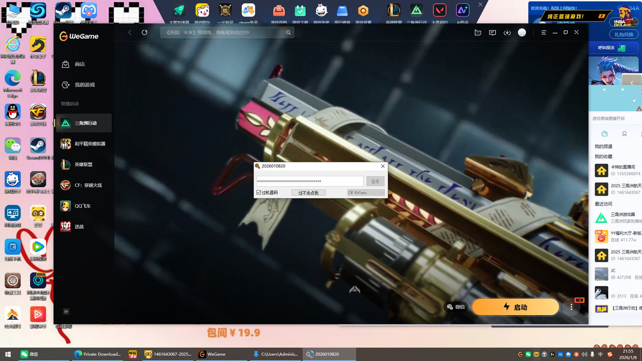Close the 2026010820 dialog

point(383,166)
